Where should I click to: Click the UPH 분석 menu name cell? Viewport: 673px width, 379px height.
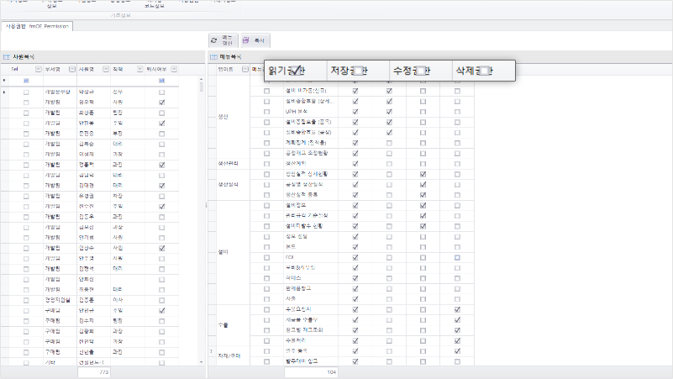pyautogui.click(x=311, y=112)
